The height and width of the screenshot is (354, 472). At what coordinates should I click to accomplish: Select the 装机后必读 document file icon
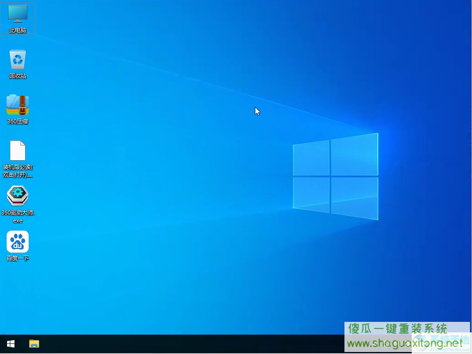(18, 159)
